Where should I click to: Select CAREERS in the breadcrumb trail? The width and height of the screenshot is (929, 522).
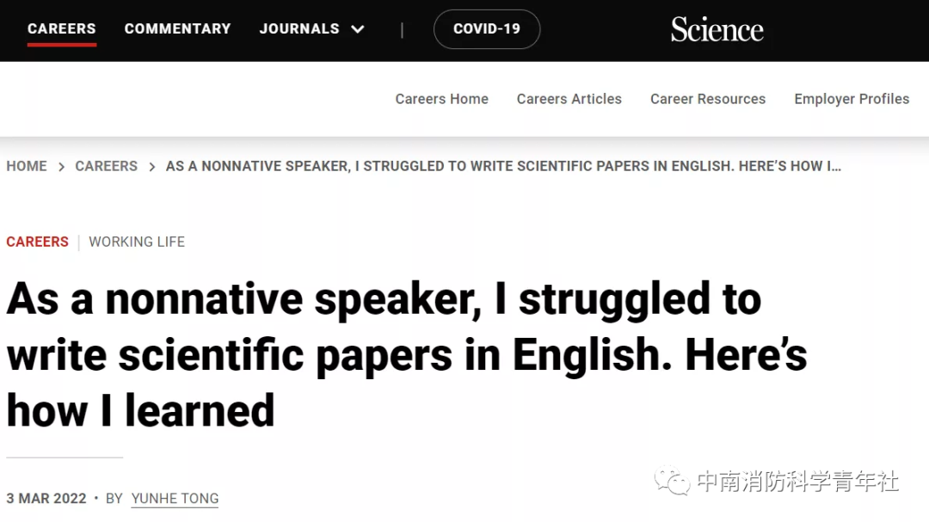106,166
